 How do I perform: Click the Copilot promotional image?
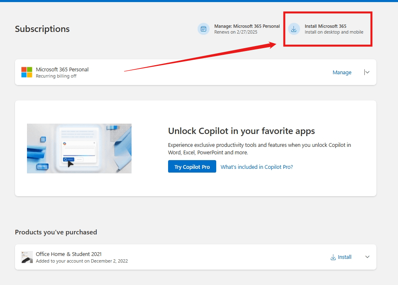(x=79, y=149)
